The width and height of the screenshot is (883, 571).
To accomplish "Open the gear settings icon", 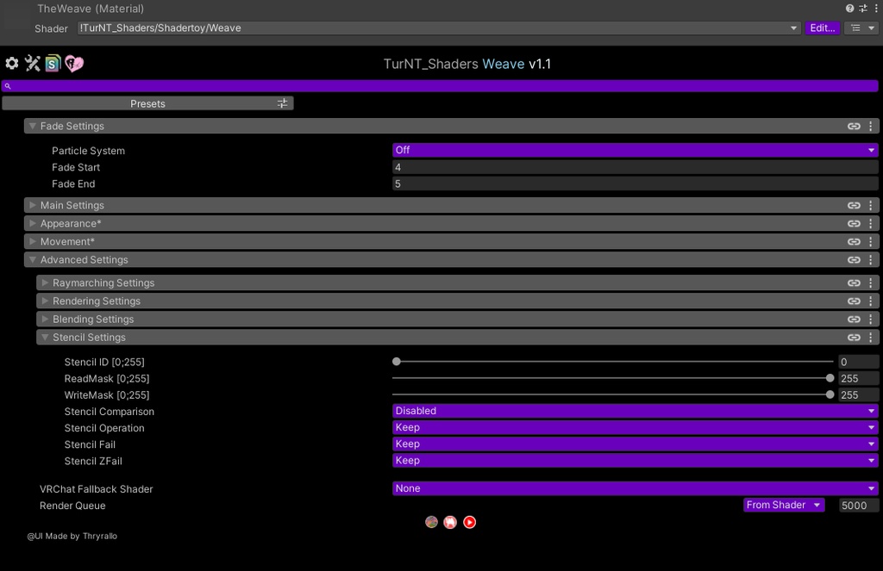I will click(12, 63).
